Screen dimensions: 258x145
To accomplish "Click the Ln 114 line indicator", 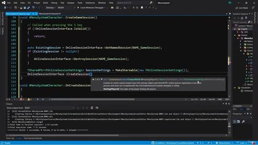I will tap(194, 99).
